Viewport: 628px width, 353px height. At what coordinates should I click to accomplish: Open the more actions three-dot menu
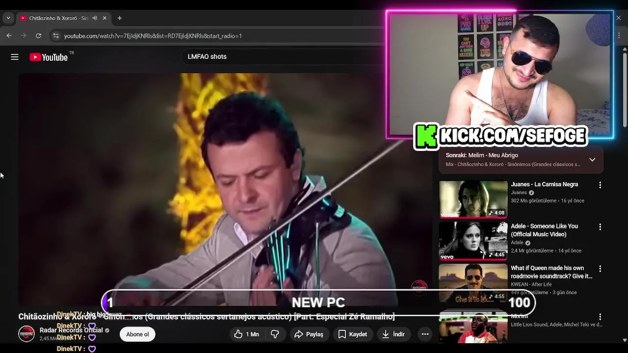425,334
